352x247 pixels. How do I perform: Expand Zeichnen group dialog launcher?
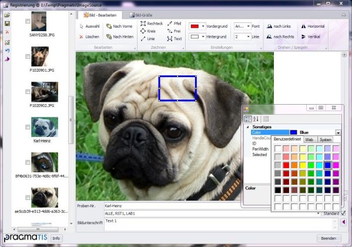click(183, 48)
